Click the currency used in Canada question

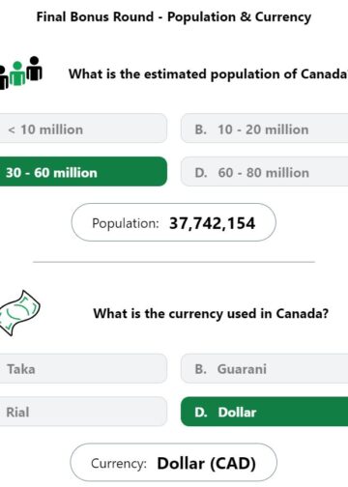(x=211, y=313)
